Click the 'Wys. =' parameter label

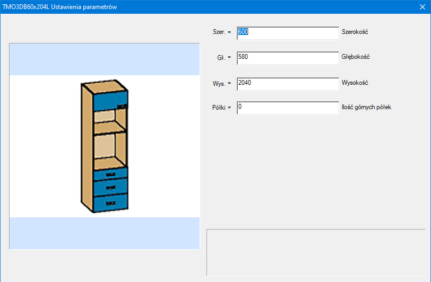coord(222,84)
